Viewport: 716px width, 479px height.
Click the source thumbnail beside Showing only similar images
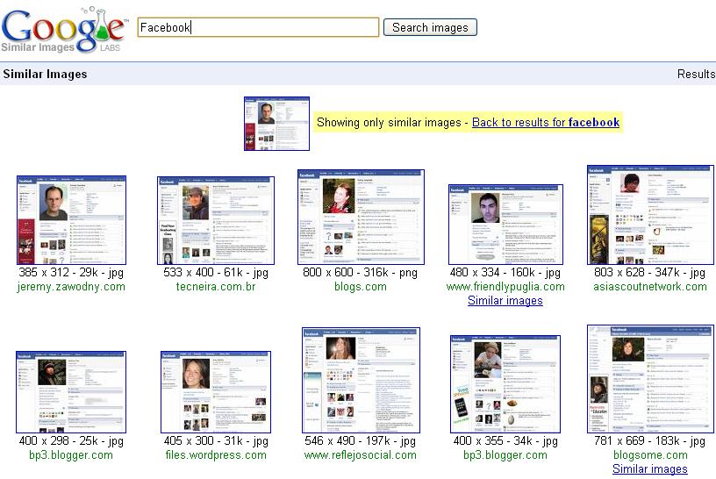(276, 124)
